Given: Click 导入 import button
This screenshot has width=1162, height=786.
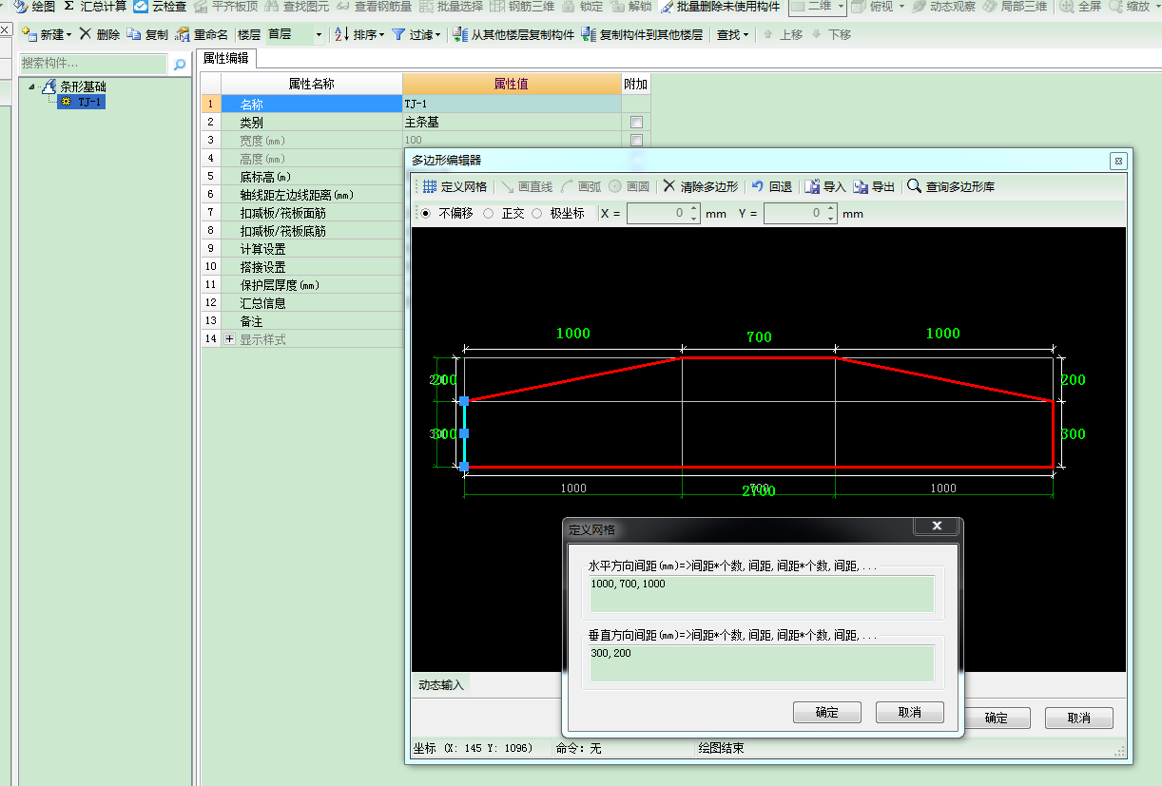Looking at the screenshot, I should point(824,186).
